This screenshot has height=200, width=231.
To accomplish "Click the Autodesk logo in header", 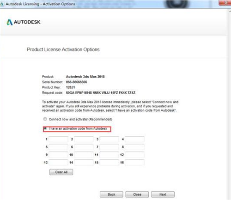I will pyautogui.click(x=24, y=22).
